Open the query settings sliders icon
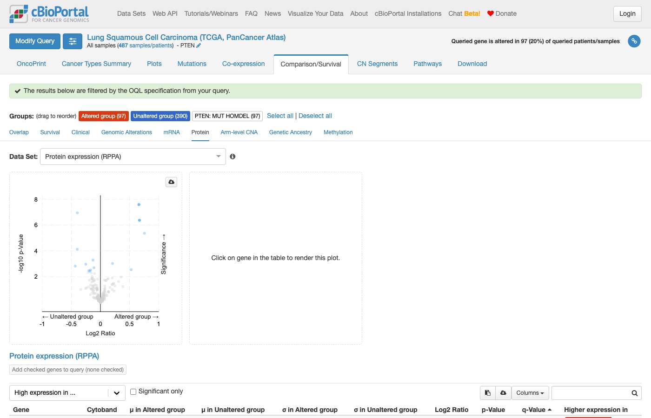651x418 pixels. [73, 41]
